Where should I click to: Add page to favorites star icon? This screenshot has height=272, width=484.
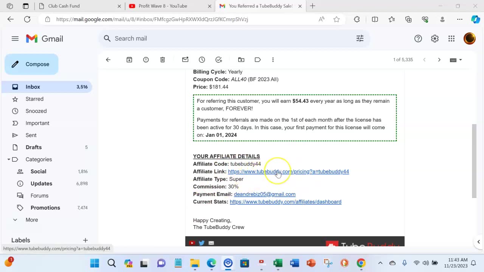click(337, 19)
